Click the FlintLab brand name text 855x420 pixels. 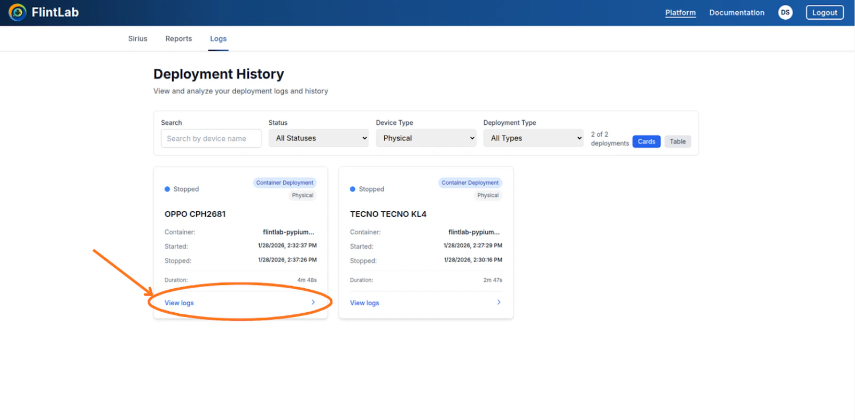(55, 12)
